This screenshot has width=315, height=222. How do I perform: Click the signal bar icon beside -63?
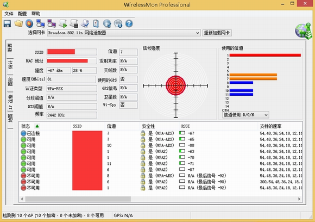coord(182,151)
